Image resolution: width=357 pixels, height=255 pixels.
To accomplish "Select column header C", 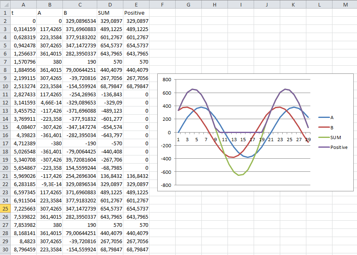I will pos(80,4).
